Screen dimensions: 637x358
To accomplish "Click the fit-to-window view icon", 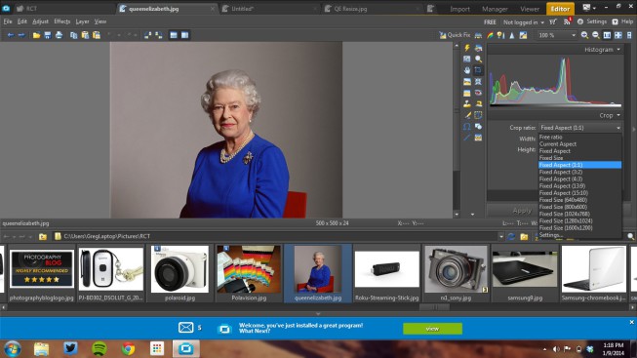I will (618, 35).
